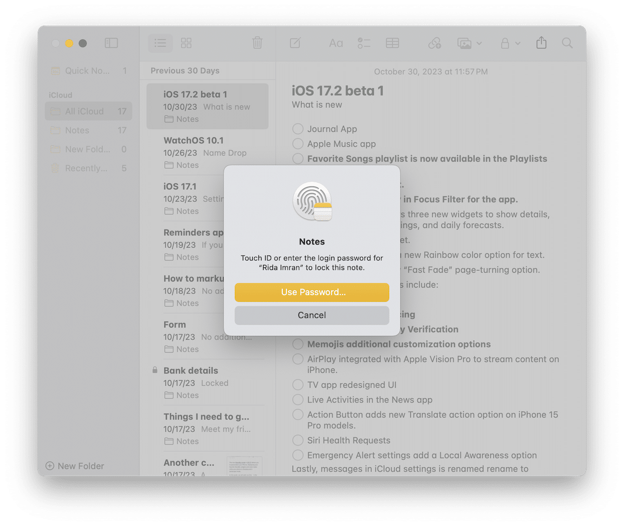Cancel the Touch ID dialog

[312, 315]
